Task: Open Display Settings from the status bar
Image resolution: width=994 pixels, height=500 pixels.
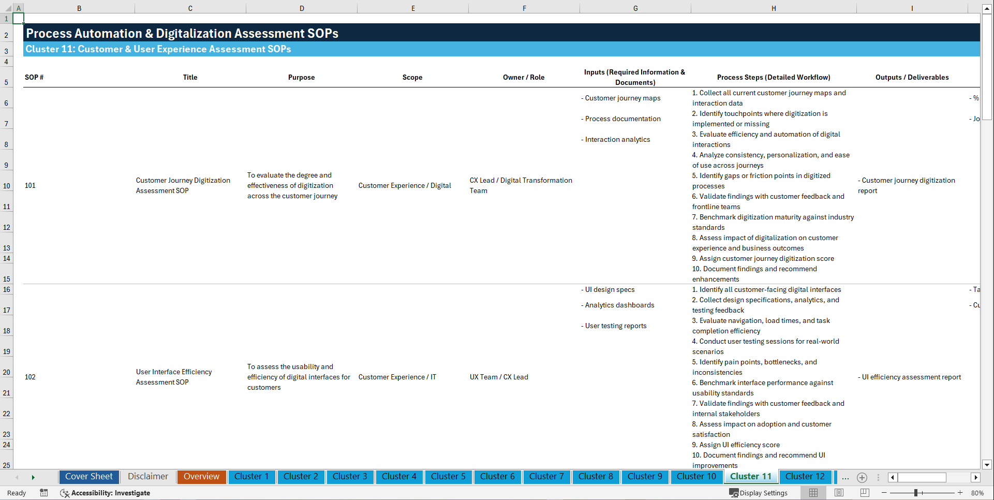Action: coord(759,493)
